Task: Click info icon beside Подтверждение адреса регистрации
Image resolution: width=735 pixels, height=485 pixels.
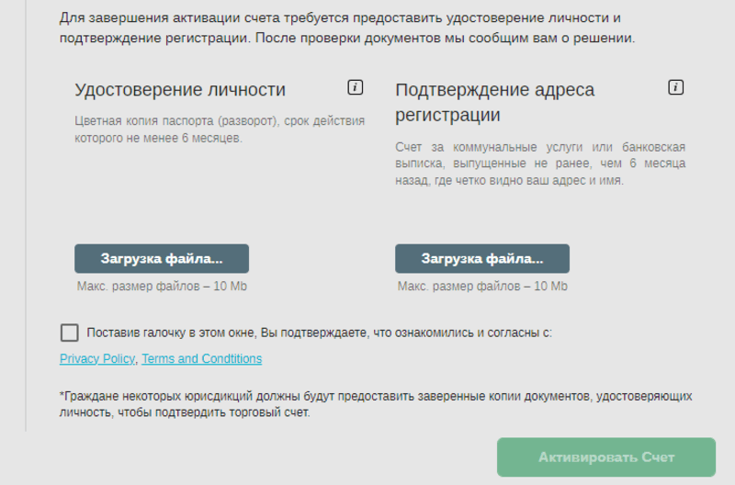Action: (675, 87)
